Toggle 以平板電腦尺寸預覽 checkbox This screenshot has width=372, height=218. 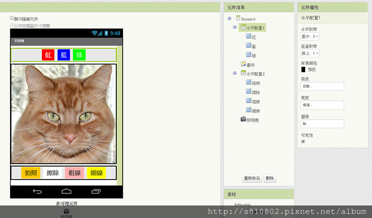coord(12,25)
